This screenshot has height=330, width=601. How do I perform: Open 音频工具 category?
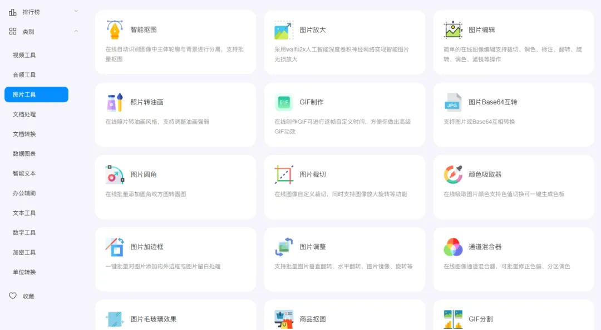point(24,74)
